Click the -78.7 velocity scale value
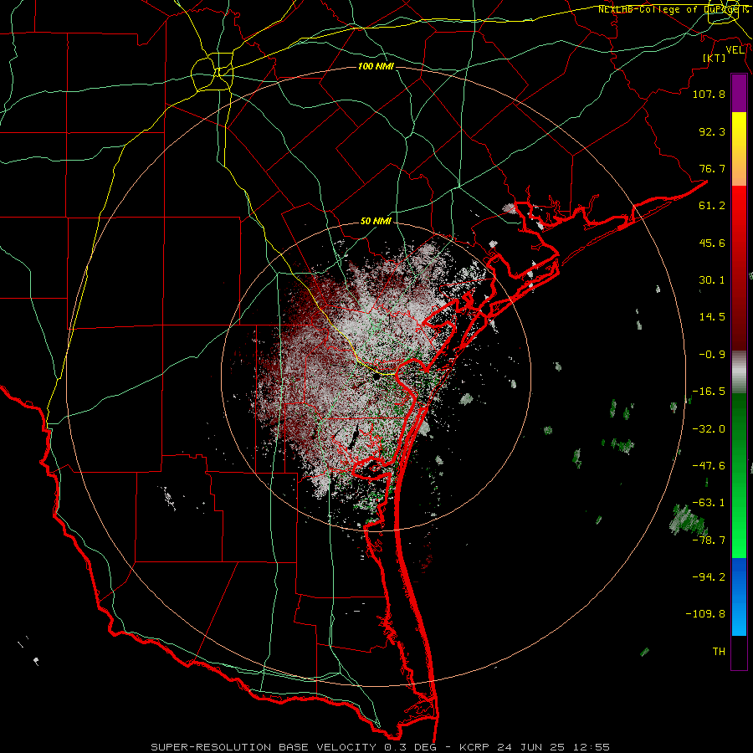Viewport: 753px width, 753px height. pos(709,540)
